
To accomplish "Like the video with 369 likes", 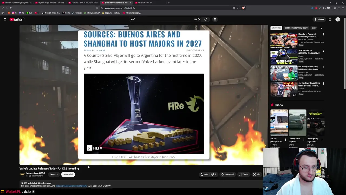I will tap(204, 174).
